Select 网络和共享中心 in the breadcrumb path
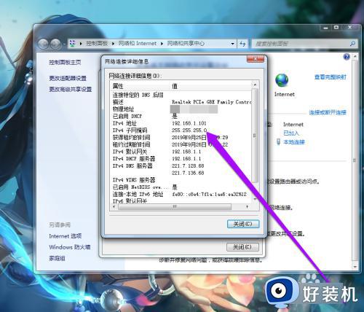This screenshot has height=312, width=364. 186,44
